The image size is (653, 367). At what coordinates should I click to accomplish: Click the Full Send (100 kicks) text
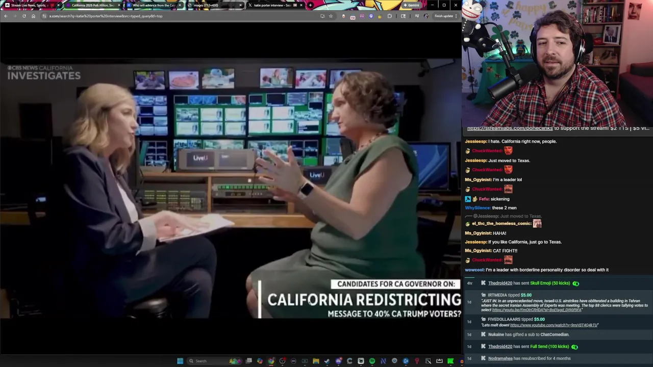pos(549,347)
